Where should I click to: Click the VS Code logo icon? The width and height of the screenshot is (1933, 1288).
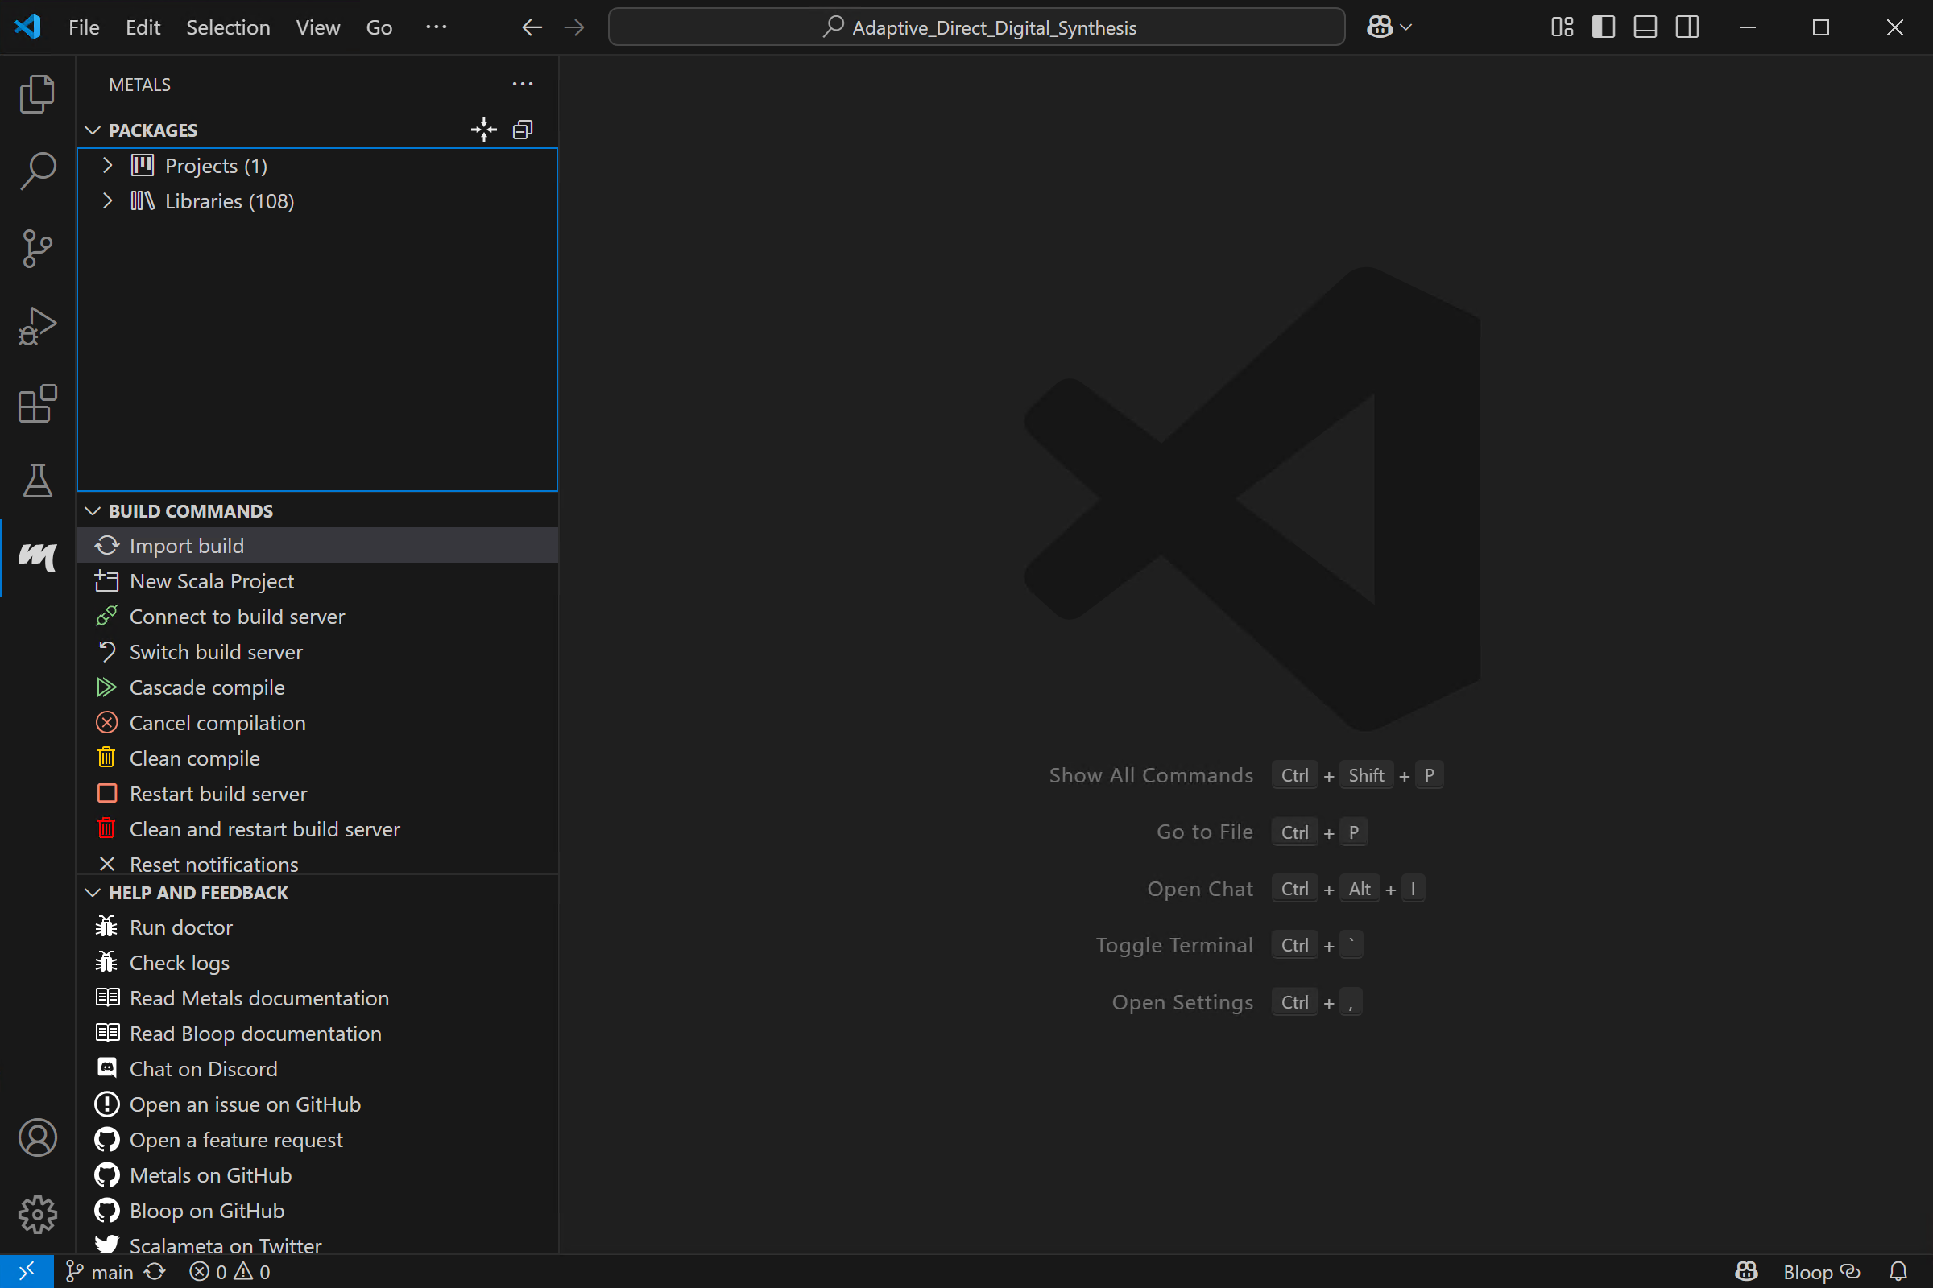coord(28,27)
